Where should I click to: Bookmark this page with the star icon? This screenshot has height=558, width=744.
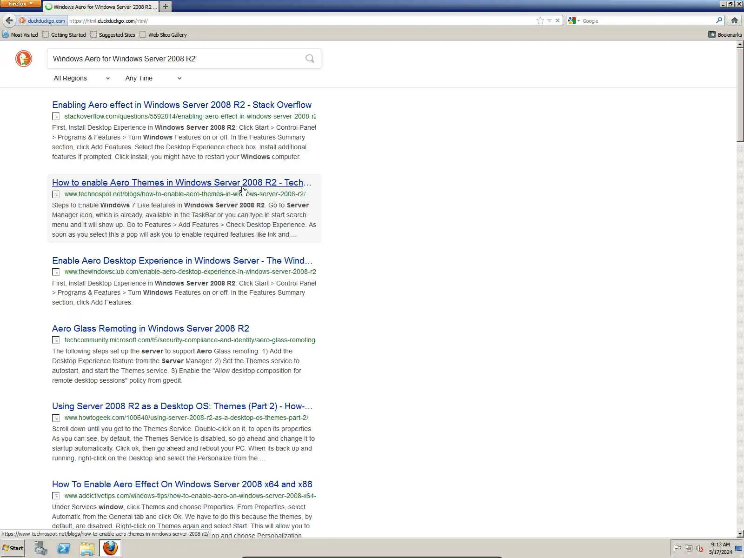coord(540,20)
